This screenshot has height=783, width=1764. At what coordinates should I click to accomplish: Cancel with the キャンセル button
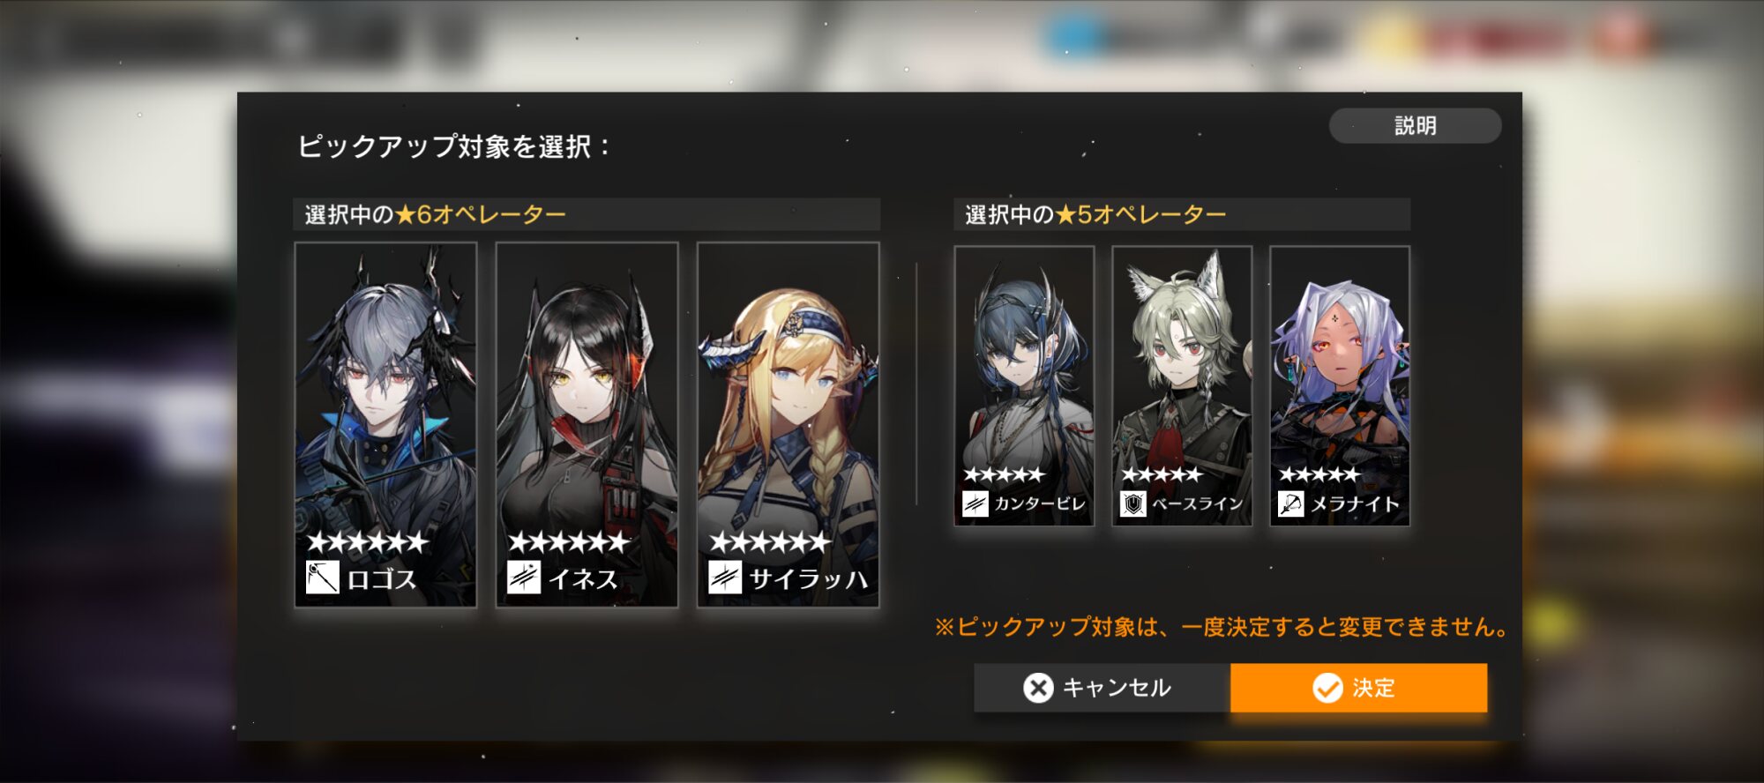[x=1102, y=688]
